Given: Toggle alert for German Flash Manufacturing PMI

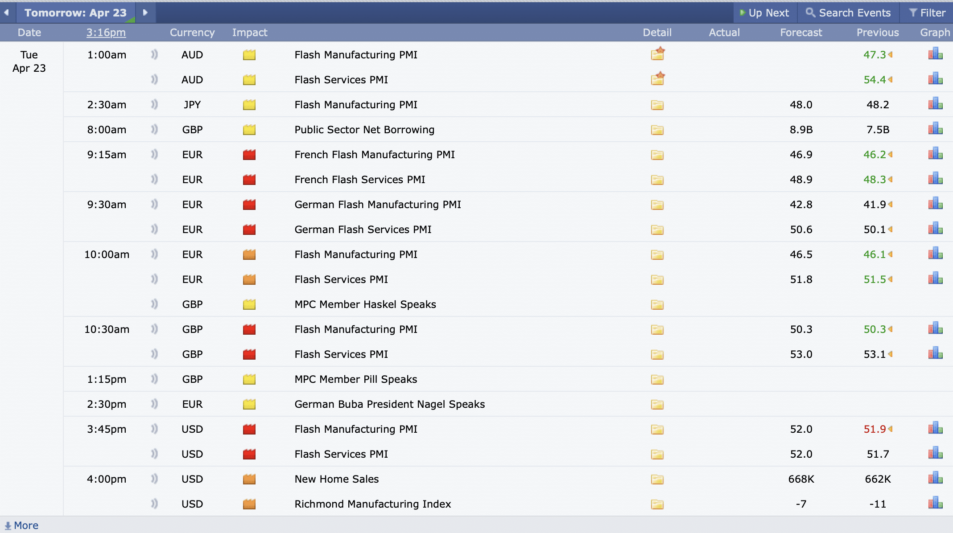Looking at the screenshot, I should pos(154,205).
